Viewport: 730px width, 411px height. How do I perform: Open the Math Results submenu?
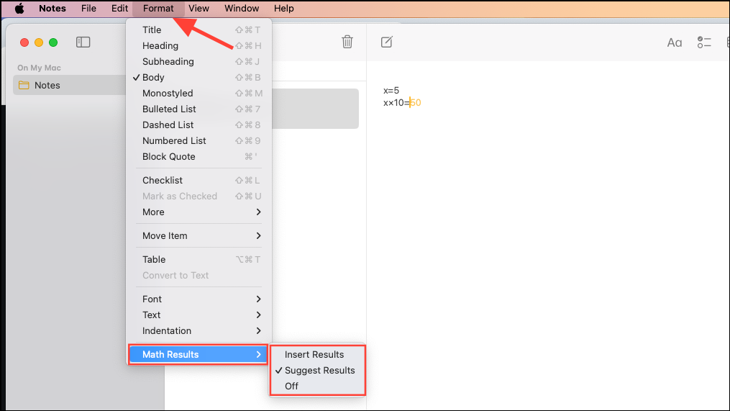pos(199,355)
